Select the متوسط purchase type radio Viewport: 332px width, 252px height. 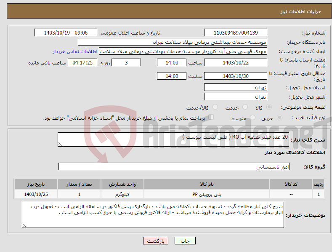[x=252, y=117]
